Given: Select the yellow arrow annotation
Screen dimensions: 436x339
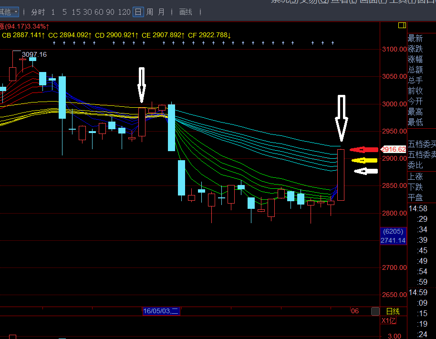Looking at the screenshot, I should (365, 160).
